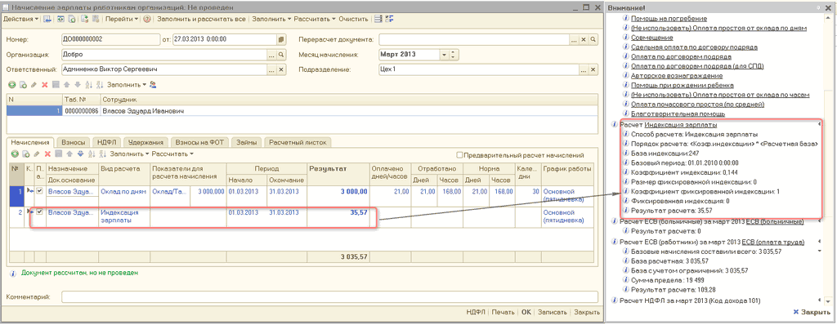Image resolution: width=837 pixels, height=325 pixels.
Task: Enable Предварительный расчет начислений checkbox
Action: (459, 155)
